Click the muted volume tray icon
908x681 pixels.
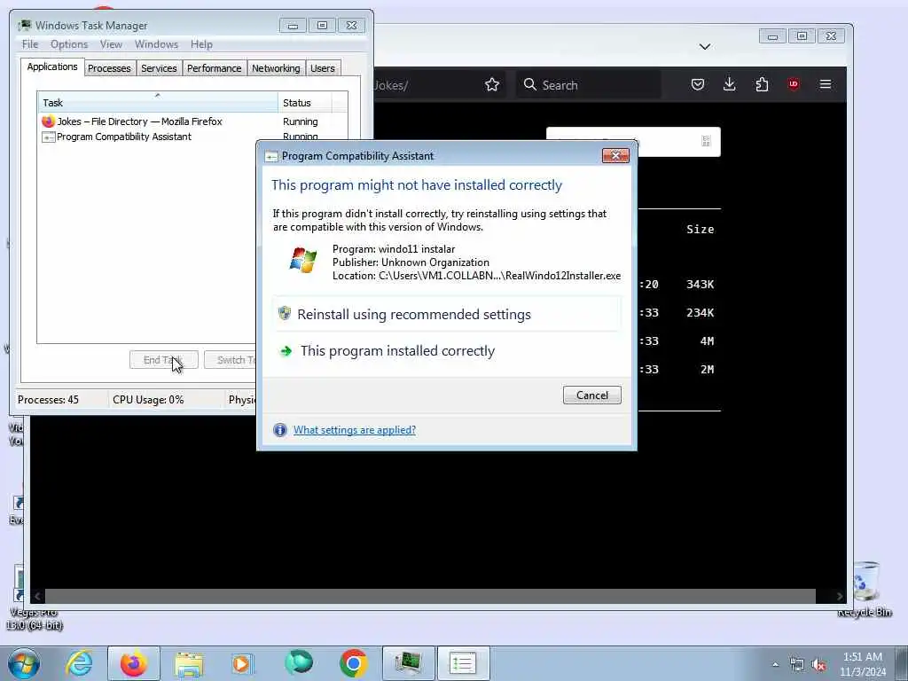pyautogui.click(x=818, y=665)
